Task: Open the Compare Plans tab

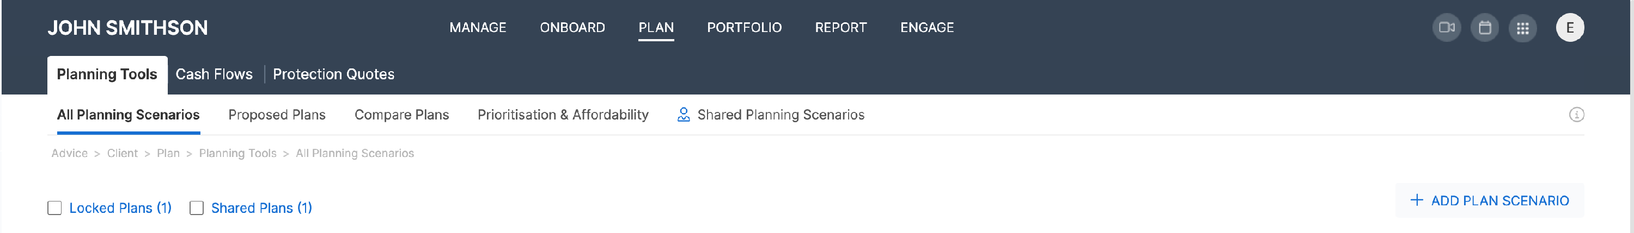Action: [x=401, y=115]
